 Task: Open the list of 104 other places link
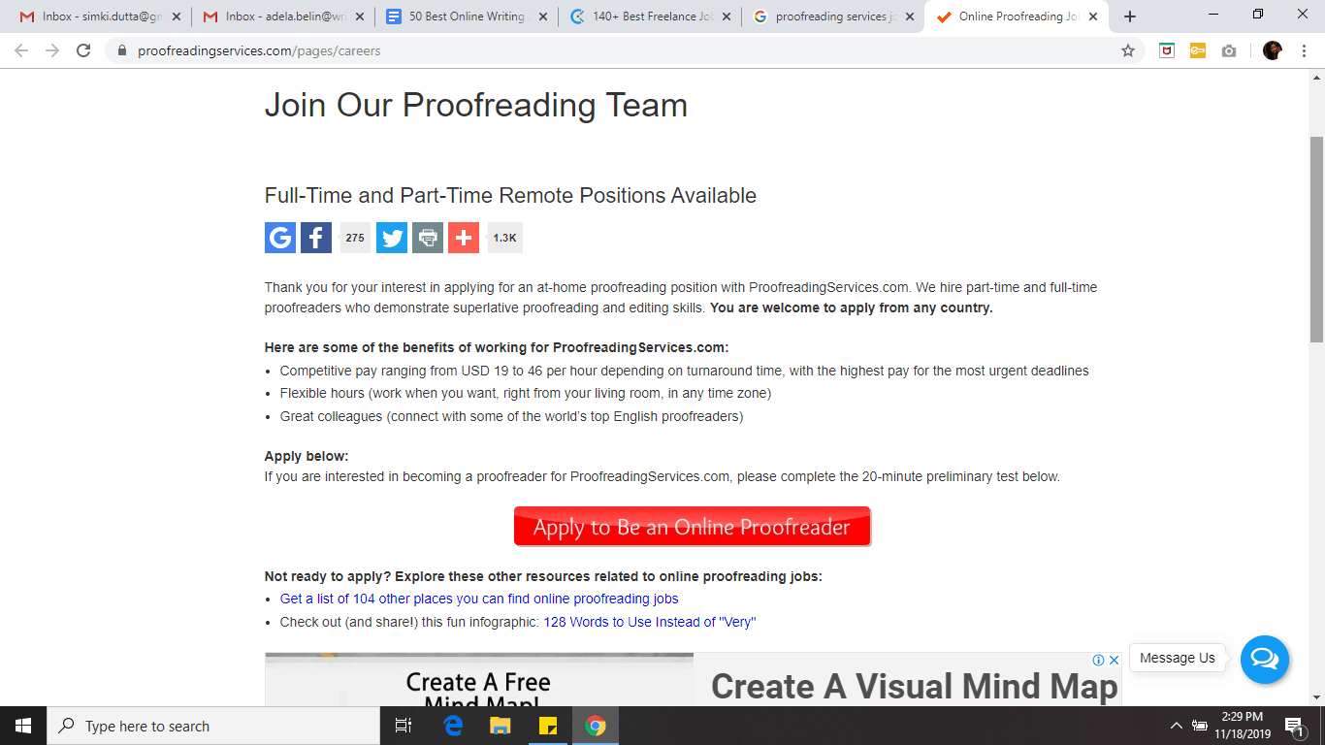[x=479, y=599]
